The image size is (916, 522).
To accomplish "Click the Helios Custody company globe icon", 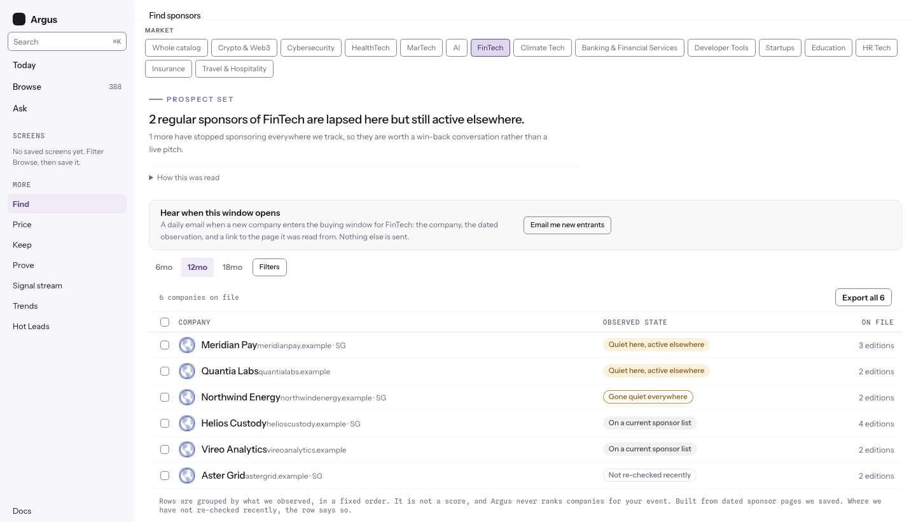I will click(x=187, y=423).
